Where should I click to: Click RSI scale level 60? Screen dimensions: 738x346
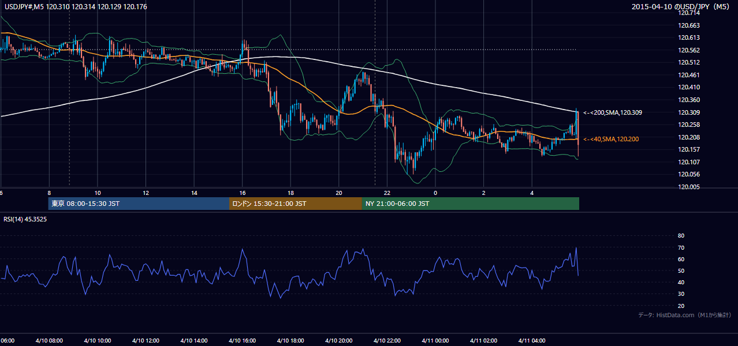(681, 259)
